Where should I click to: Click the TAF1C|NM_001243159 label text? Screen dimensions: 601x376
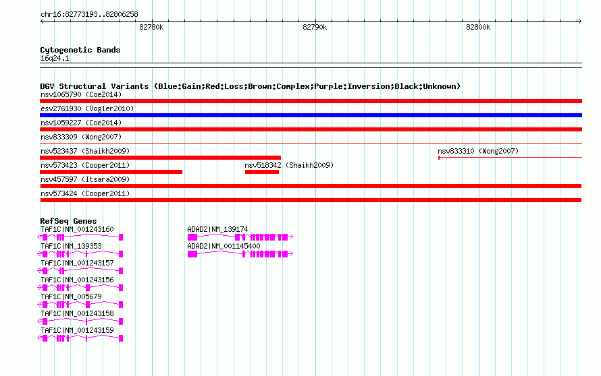tap(77, 330)
